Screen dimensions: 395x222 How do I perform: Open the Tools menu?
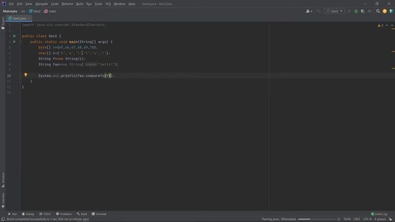99,4
